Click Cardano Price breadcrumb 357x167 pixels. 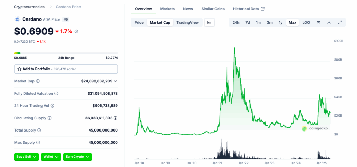(x=68, y=7)
